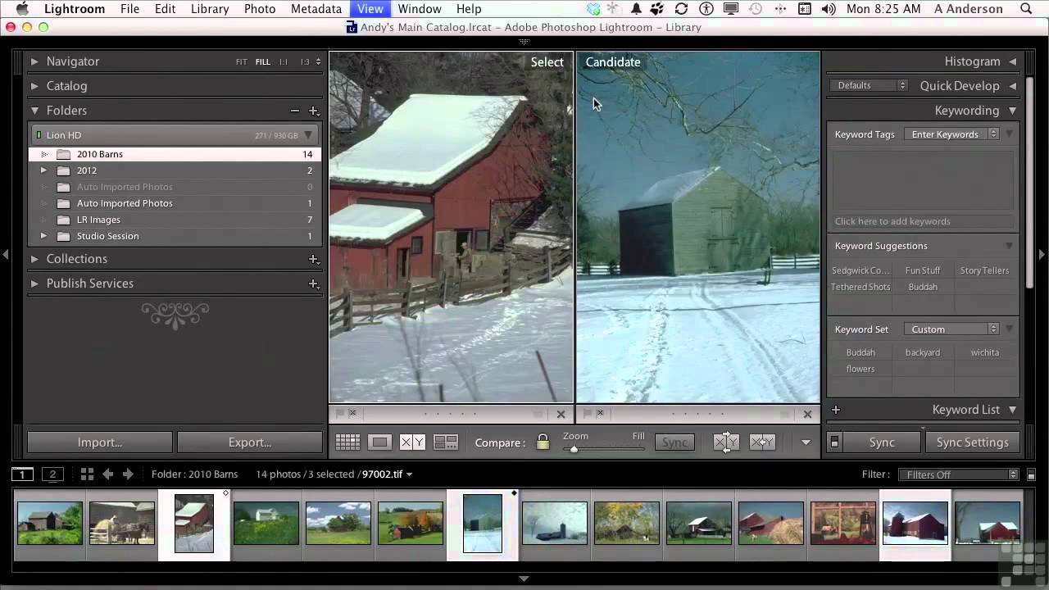Open the Window menu
Screen dimensions: 1049x590
[420, 9]
